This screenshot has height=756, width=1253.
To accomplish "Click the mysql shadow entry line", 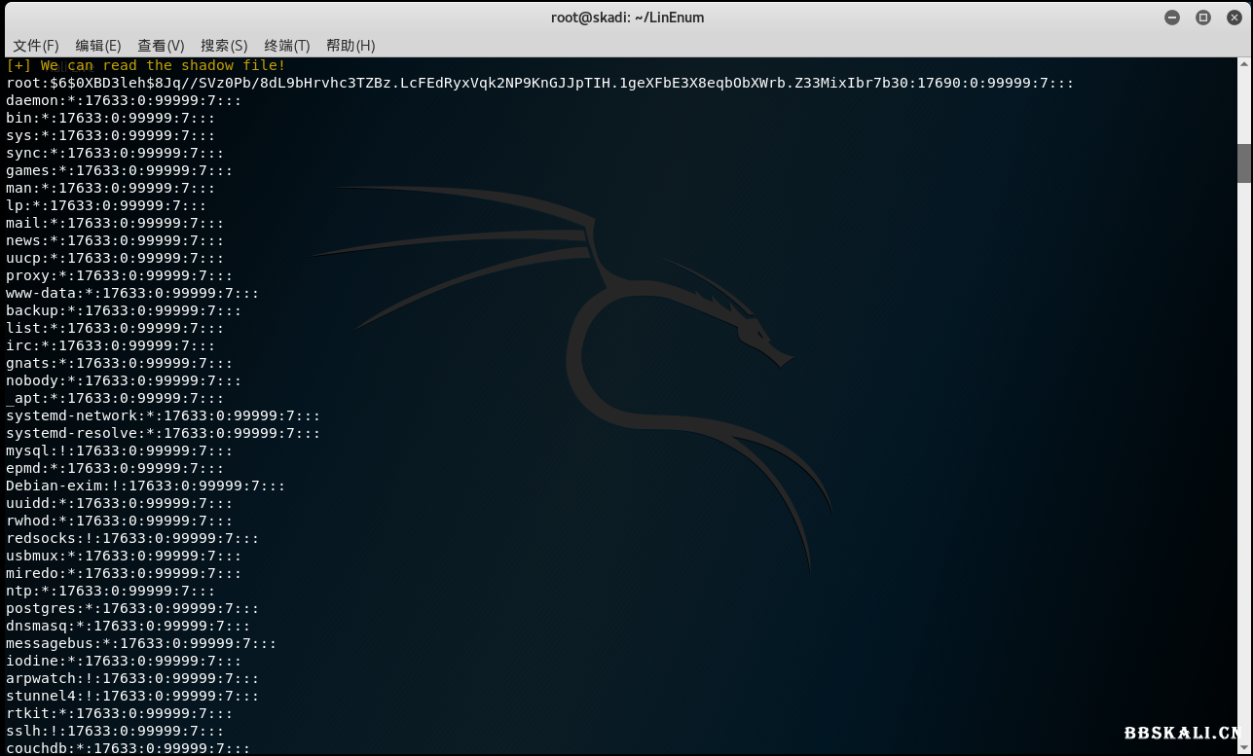I will click(x=119, y=451).
